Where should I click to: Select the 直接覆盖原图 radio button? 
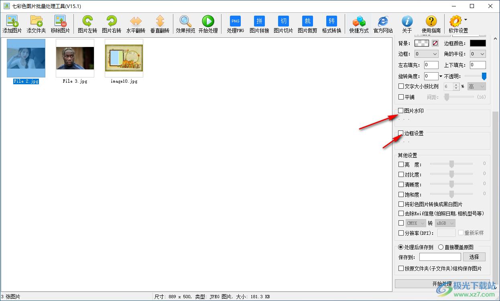441,247
